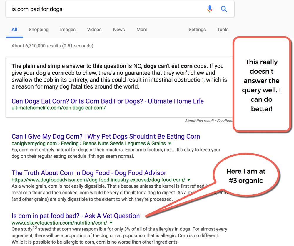Open the Ultimate Home Life featured snippet link
Image resolution: width=294 pixels, height=246 pixels.
coord(107,101)
